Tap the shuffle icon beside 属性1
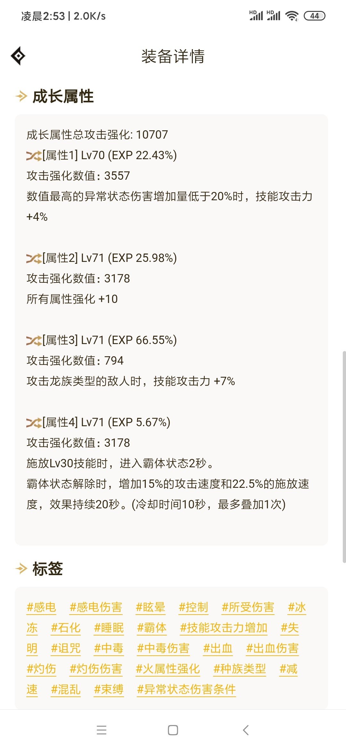 click(34, 156)
